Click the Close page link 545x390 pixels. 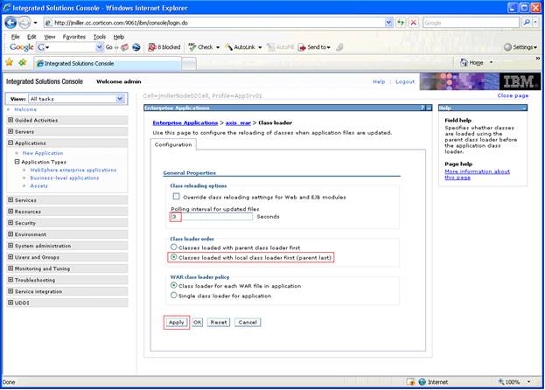click(x=513, y=95)
